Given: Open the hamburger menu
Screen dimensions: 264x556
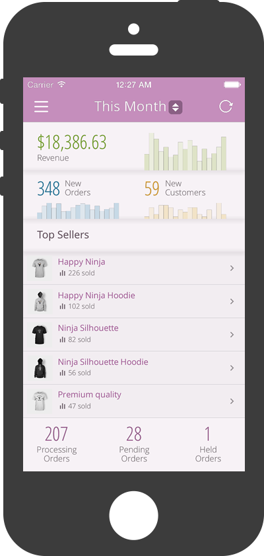Looking at the screenshot, I should click(x=41, y=106).
